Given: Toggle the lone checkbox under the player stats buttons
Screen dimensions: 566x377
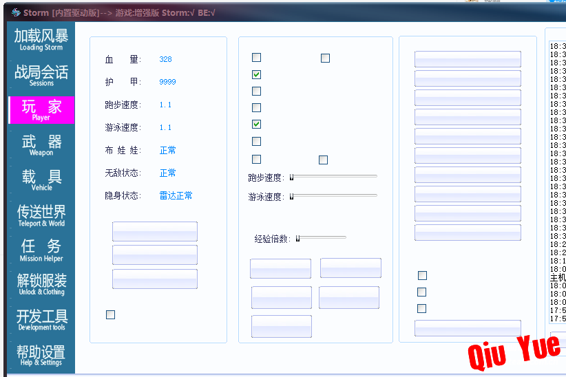Looking at the screenshot, I should point(110,314).
